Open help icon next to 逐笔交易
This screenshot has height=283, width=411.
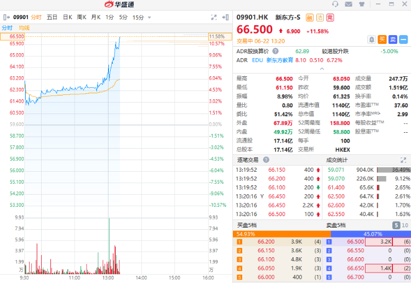coord(266,160)
